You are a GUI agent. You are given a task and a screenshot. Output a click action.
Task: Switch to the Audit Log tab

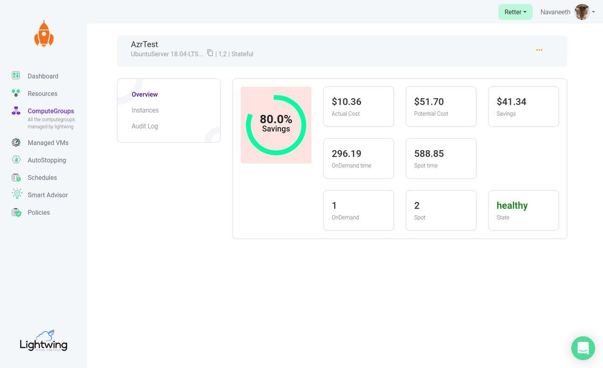click(145, 126)
